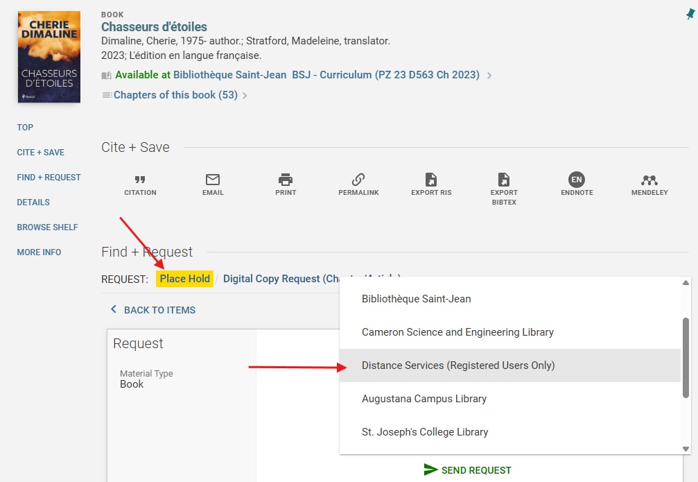698x482 pixels.
Task: Jump to Browse Shelf section
Action: [47, 227]
